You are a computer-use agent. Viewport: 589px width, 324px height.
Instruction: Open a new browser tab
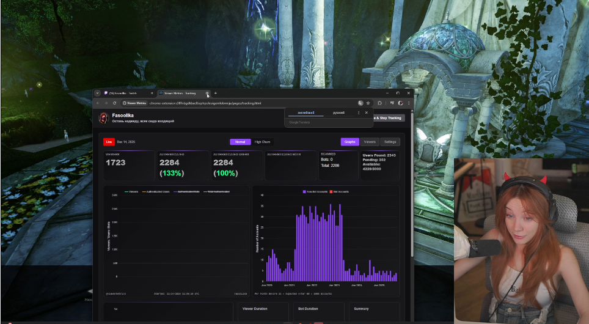tap(216, 93)
